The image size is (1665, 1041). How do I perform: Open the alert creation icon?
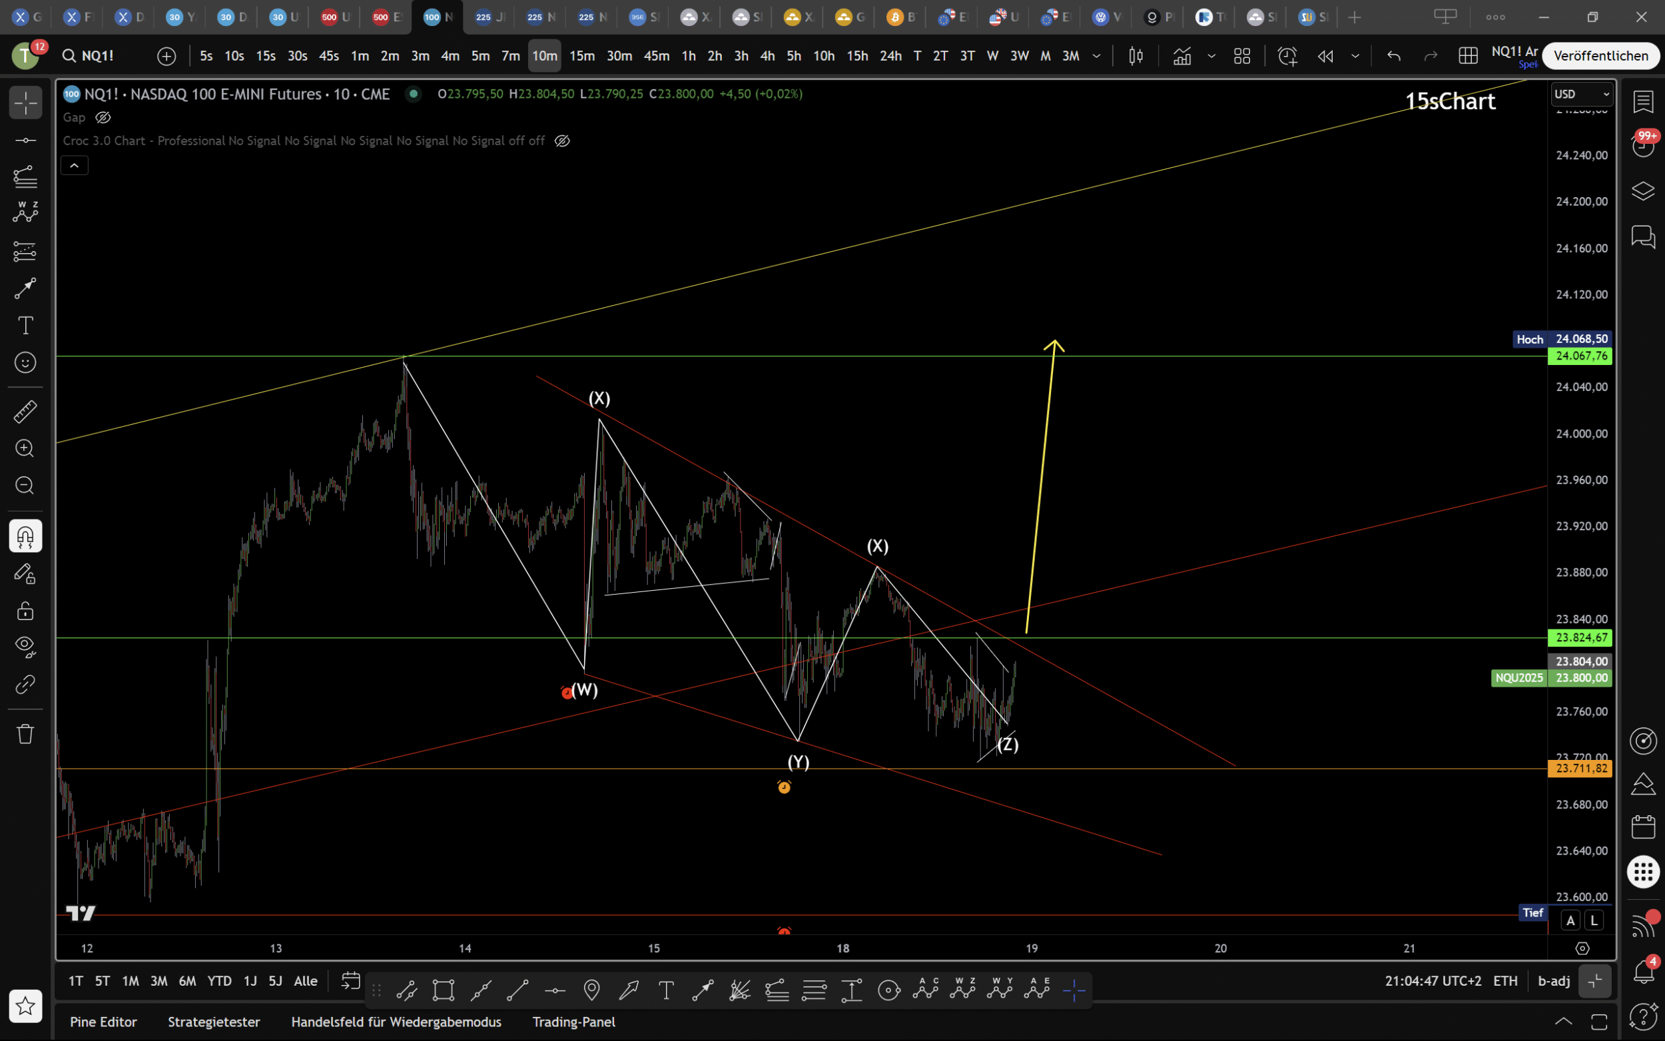[x=1287, y=56]
